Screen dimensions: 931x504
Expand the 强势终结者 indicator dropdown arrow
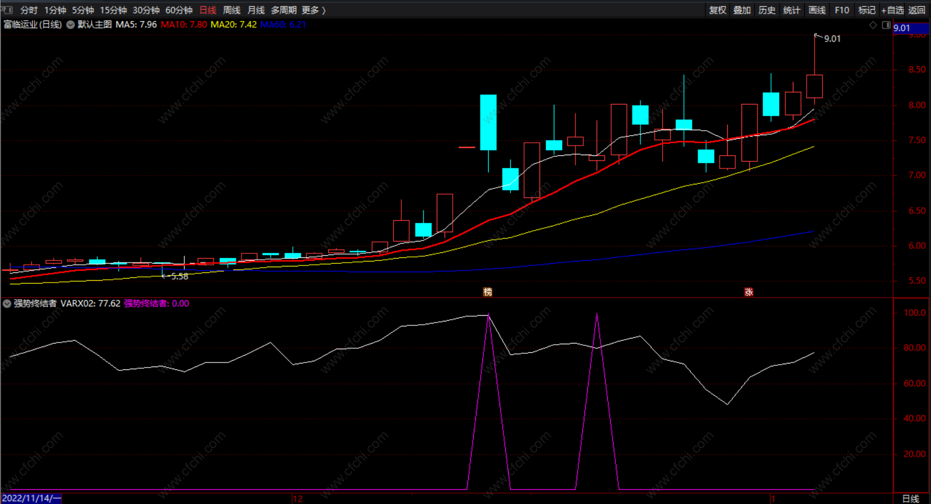7,304
